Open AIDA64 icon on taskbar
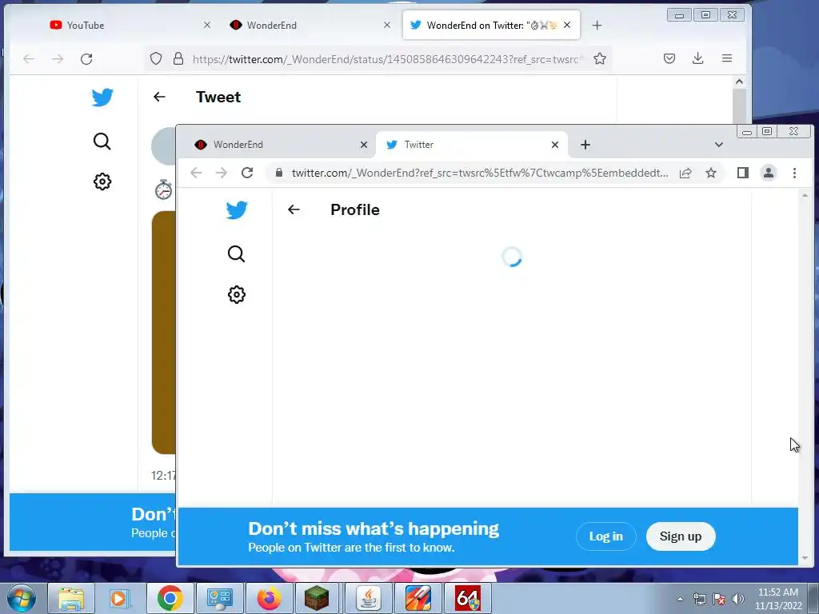819x614 pixels. coord(467,598)
